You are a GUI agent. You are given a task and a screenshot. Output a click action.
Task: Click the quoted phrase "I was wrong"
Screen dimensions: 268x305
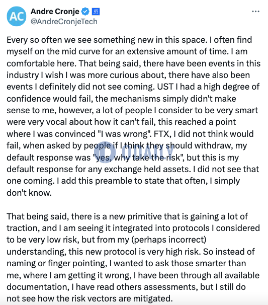coord(124,134)
